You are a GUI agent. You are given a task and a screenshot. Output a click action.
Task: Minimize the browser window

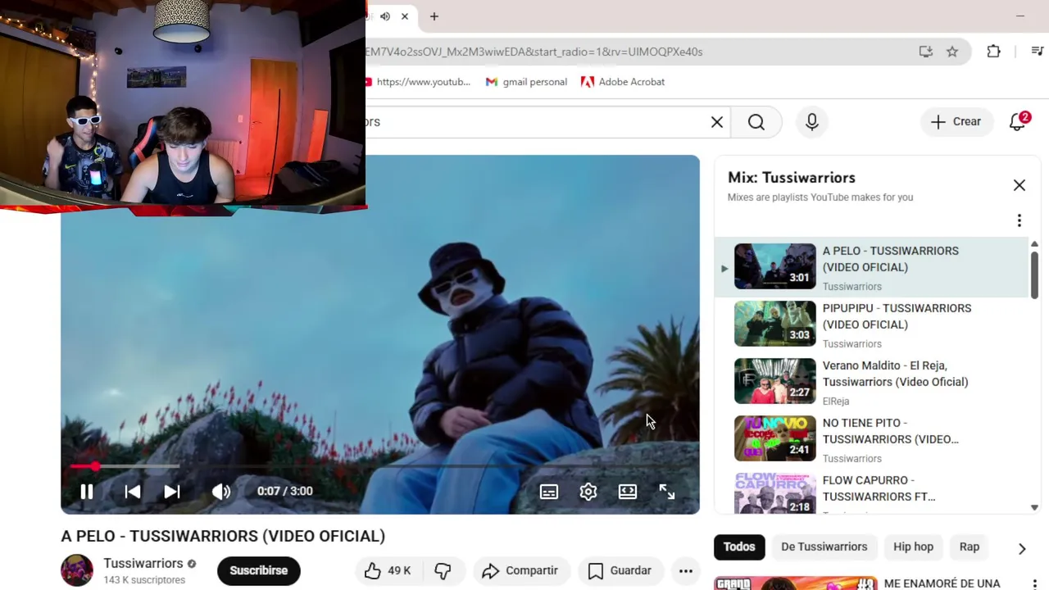[x=1020, y=16]
